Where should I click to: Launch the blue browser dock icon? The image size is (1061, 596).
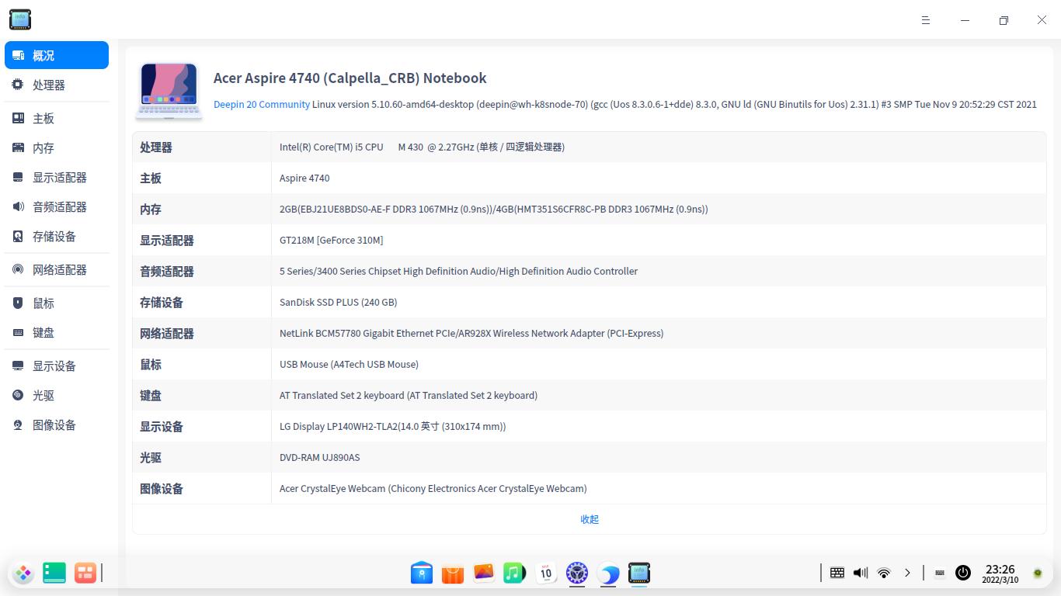coord(608,573)
